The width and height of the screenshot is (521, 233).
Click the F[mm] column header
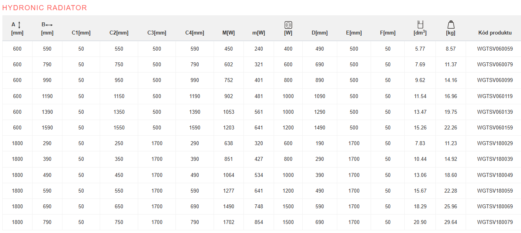[388, 33]
